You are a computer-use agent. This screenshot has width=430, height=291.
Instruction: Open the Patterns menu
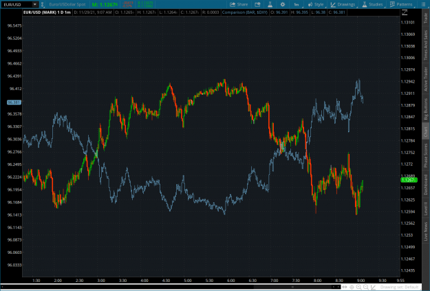[x=401, y=4]
